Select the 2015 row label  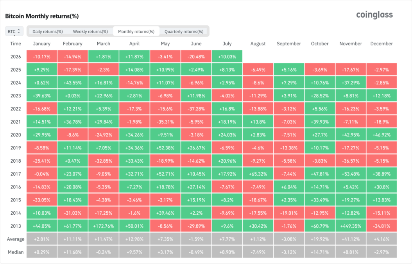pos(16,200)
